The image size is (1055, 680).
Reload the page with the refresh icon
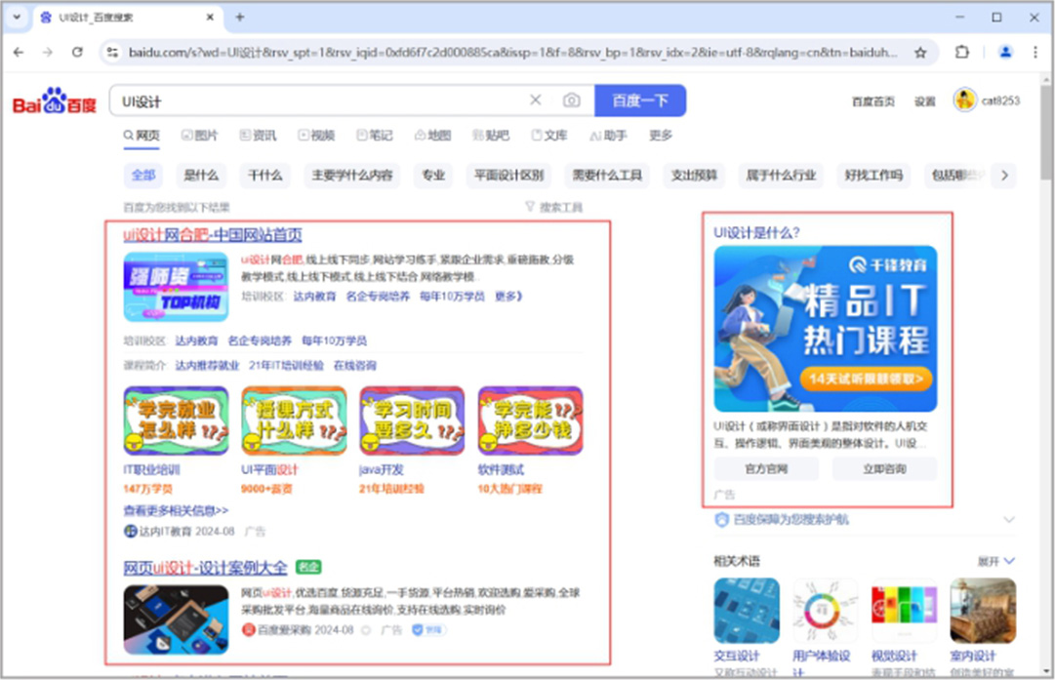coord(77,52)
